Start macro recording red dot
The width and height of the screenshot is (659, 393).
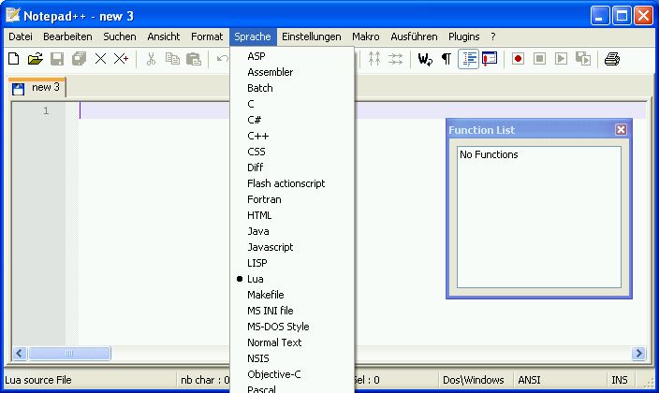click(518, 59)
